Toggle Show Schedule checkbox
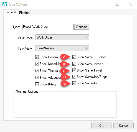The width and height of the screenshot is (137, 132). [37, 64]
